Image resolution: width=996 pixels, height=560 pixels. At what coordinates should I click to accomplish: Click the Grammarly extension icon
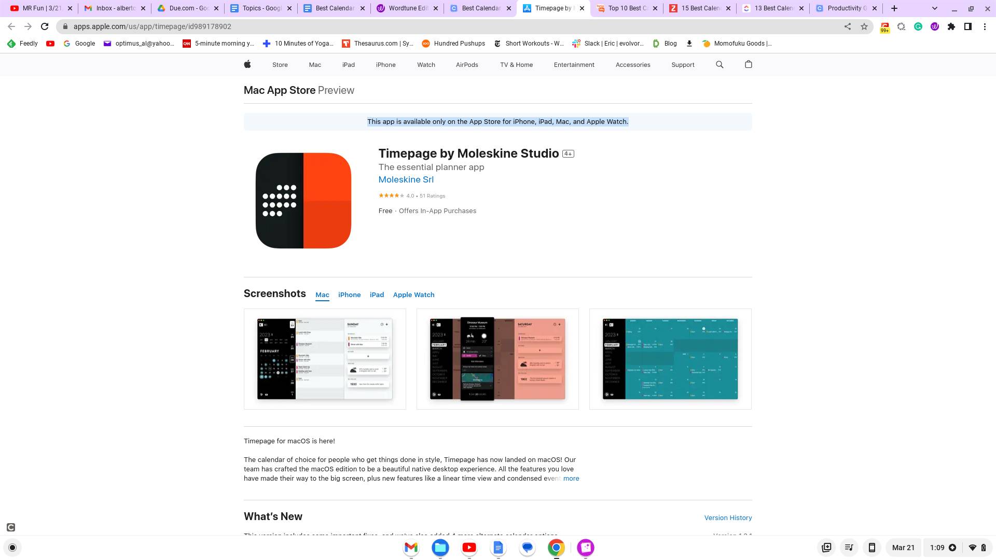coord(918,26)
